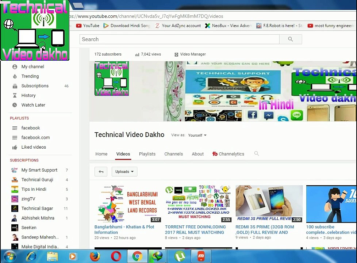This screenshot has width=357, height=263.
Task: Open torrent 1337x video thumbnail
Action: pos(199,204)
